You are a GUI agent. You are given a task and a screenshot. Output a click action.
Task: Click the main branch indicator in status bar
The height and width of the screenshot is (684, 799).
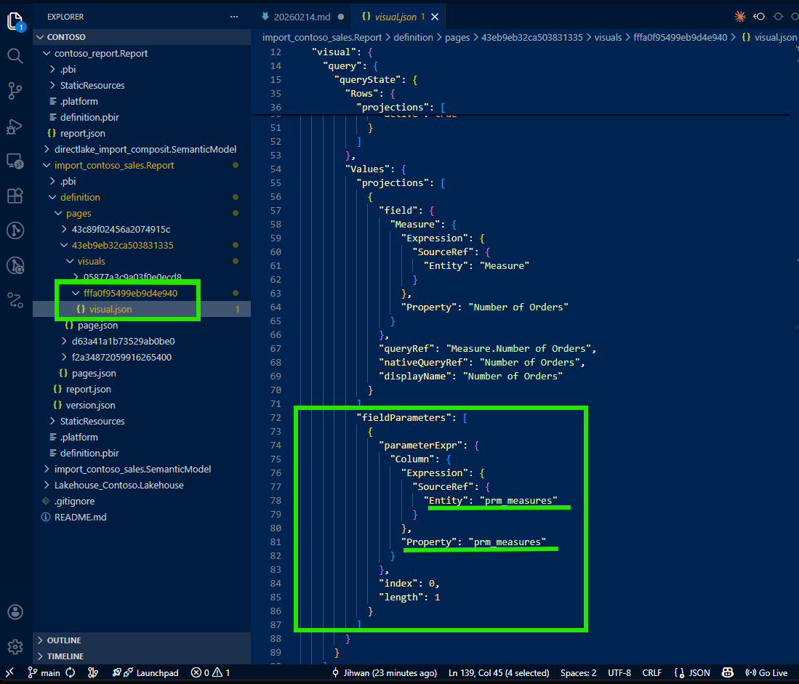click(44, 673)
